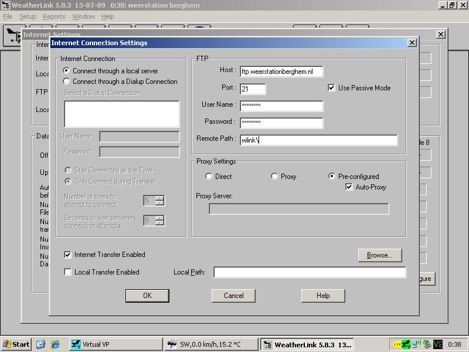This screenshot has width=469, height=352.
Task: Click the Select a Dialup Connection list
Action: [122, 114]
